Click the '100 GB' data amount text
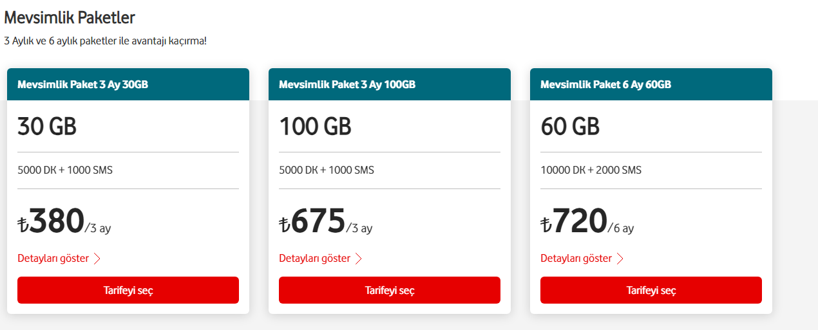The height and width of the screenshot is (330, 818). [315, 127]
